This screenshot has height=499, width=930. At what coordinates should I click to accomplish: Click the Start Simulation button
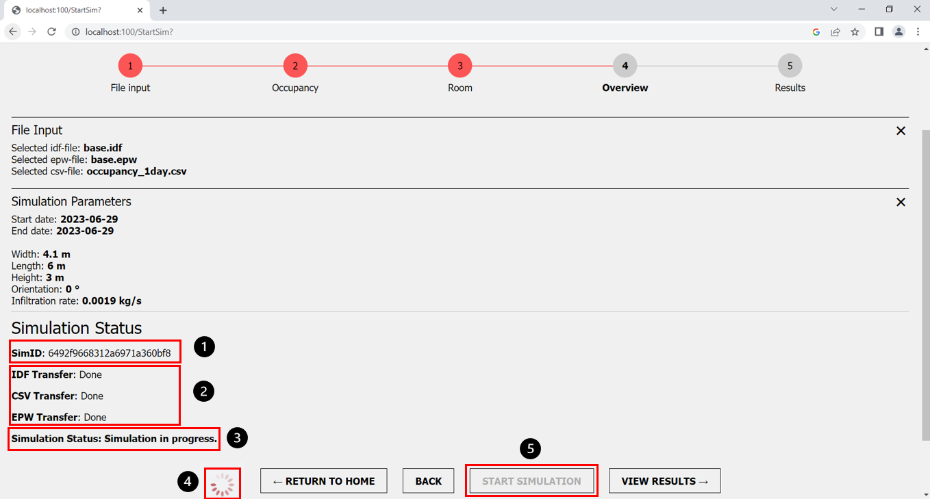531,481
